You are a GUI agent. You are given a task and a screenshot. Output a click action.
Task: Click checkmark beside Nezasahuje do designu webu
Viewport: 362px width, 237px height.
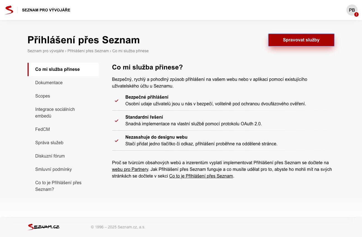click(x=117, y=141)
